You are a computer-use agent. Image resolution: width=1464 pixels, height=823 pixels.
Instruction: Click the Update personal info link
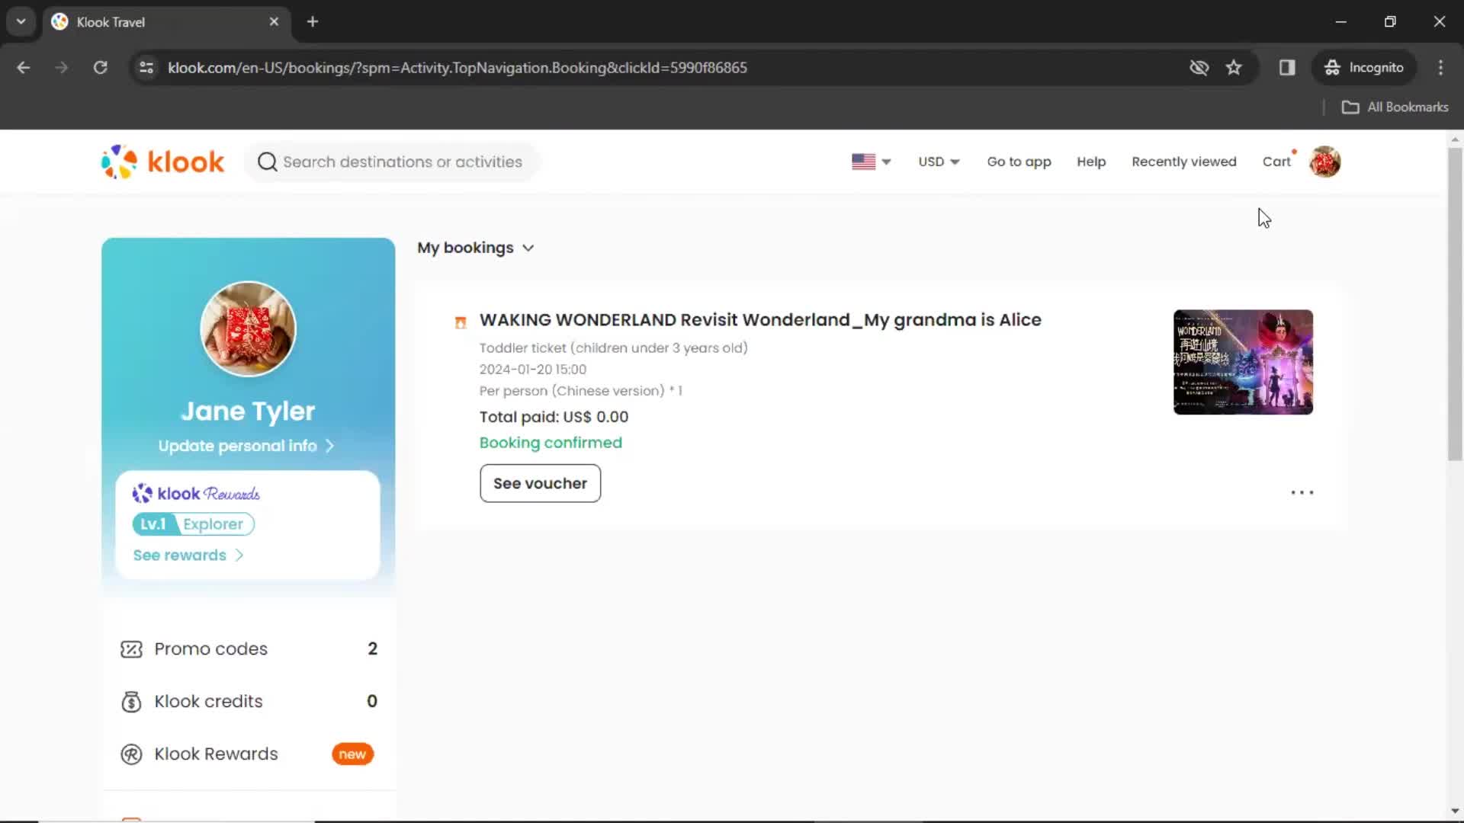point(246,445)
